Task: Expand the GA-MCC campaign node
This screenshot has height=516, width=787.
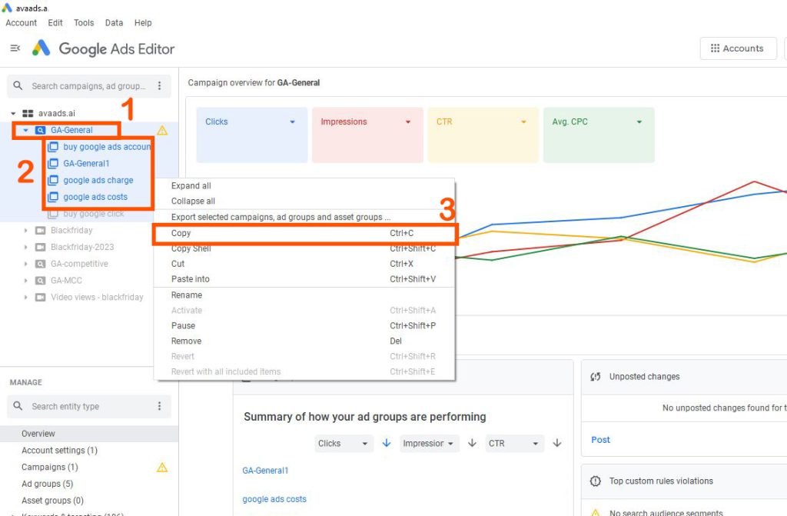Action: click(x=25, y=281)
